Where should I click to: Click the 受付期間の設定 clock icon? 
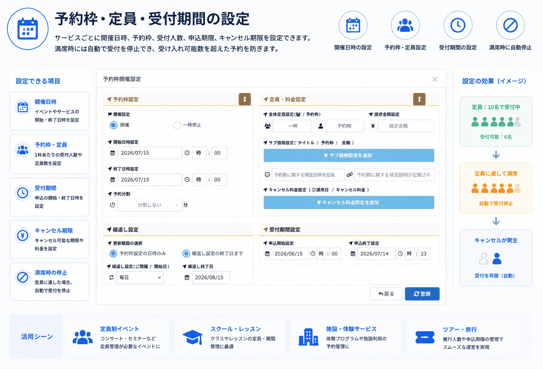point(458,25)
